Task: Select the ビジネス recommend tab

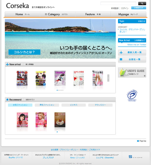Action: click(74, 105)
